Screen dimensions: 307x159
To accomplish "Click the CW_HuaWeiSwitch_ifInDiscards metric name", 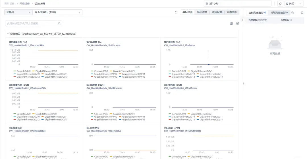I will (103, 45).
